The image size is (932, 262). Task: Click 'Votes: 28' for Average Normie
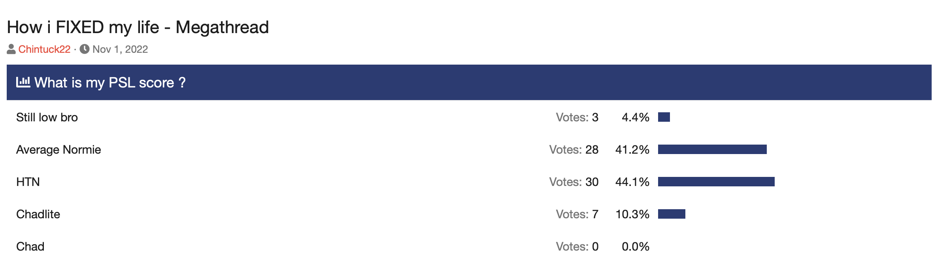tap(574, 150)
